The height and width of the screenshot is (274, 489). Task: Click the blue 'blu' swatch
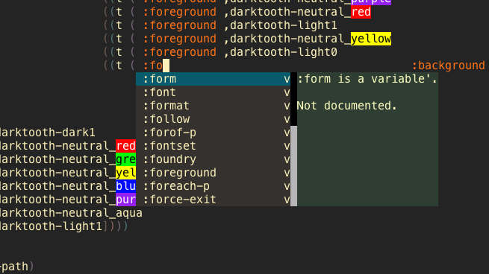tap(125, 186)
